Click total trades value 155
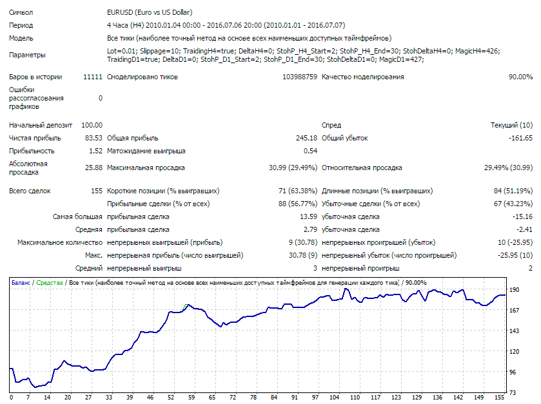The width and height of the screenshot is (541, 404). click(97, 191)
